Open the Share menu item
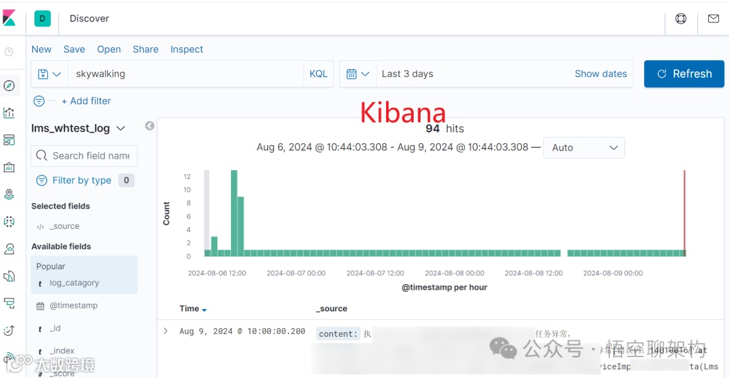This screenshot has width=729, height=378. pos(146,49)
